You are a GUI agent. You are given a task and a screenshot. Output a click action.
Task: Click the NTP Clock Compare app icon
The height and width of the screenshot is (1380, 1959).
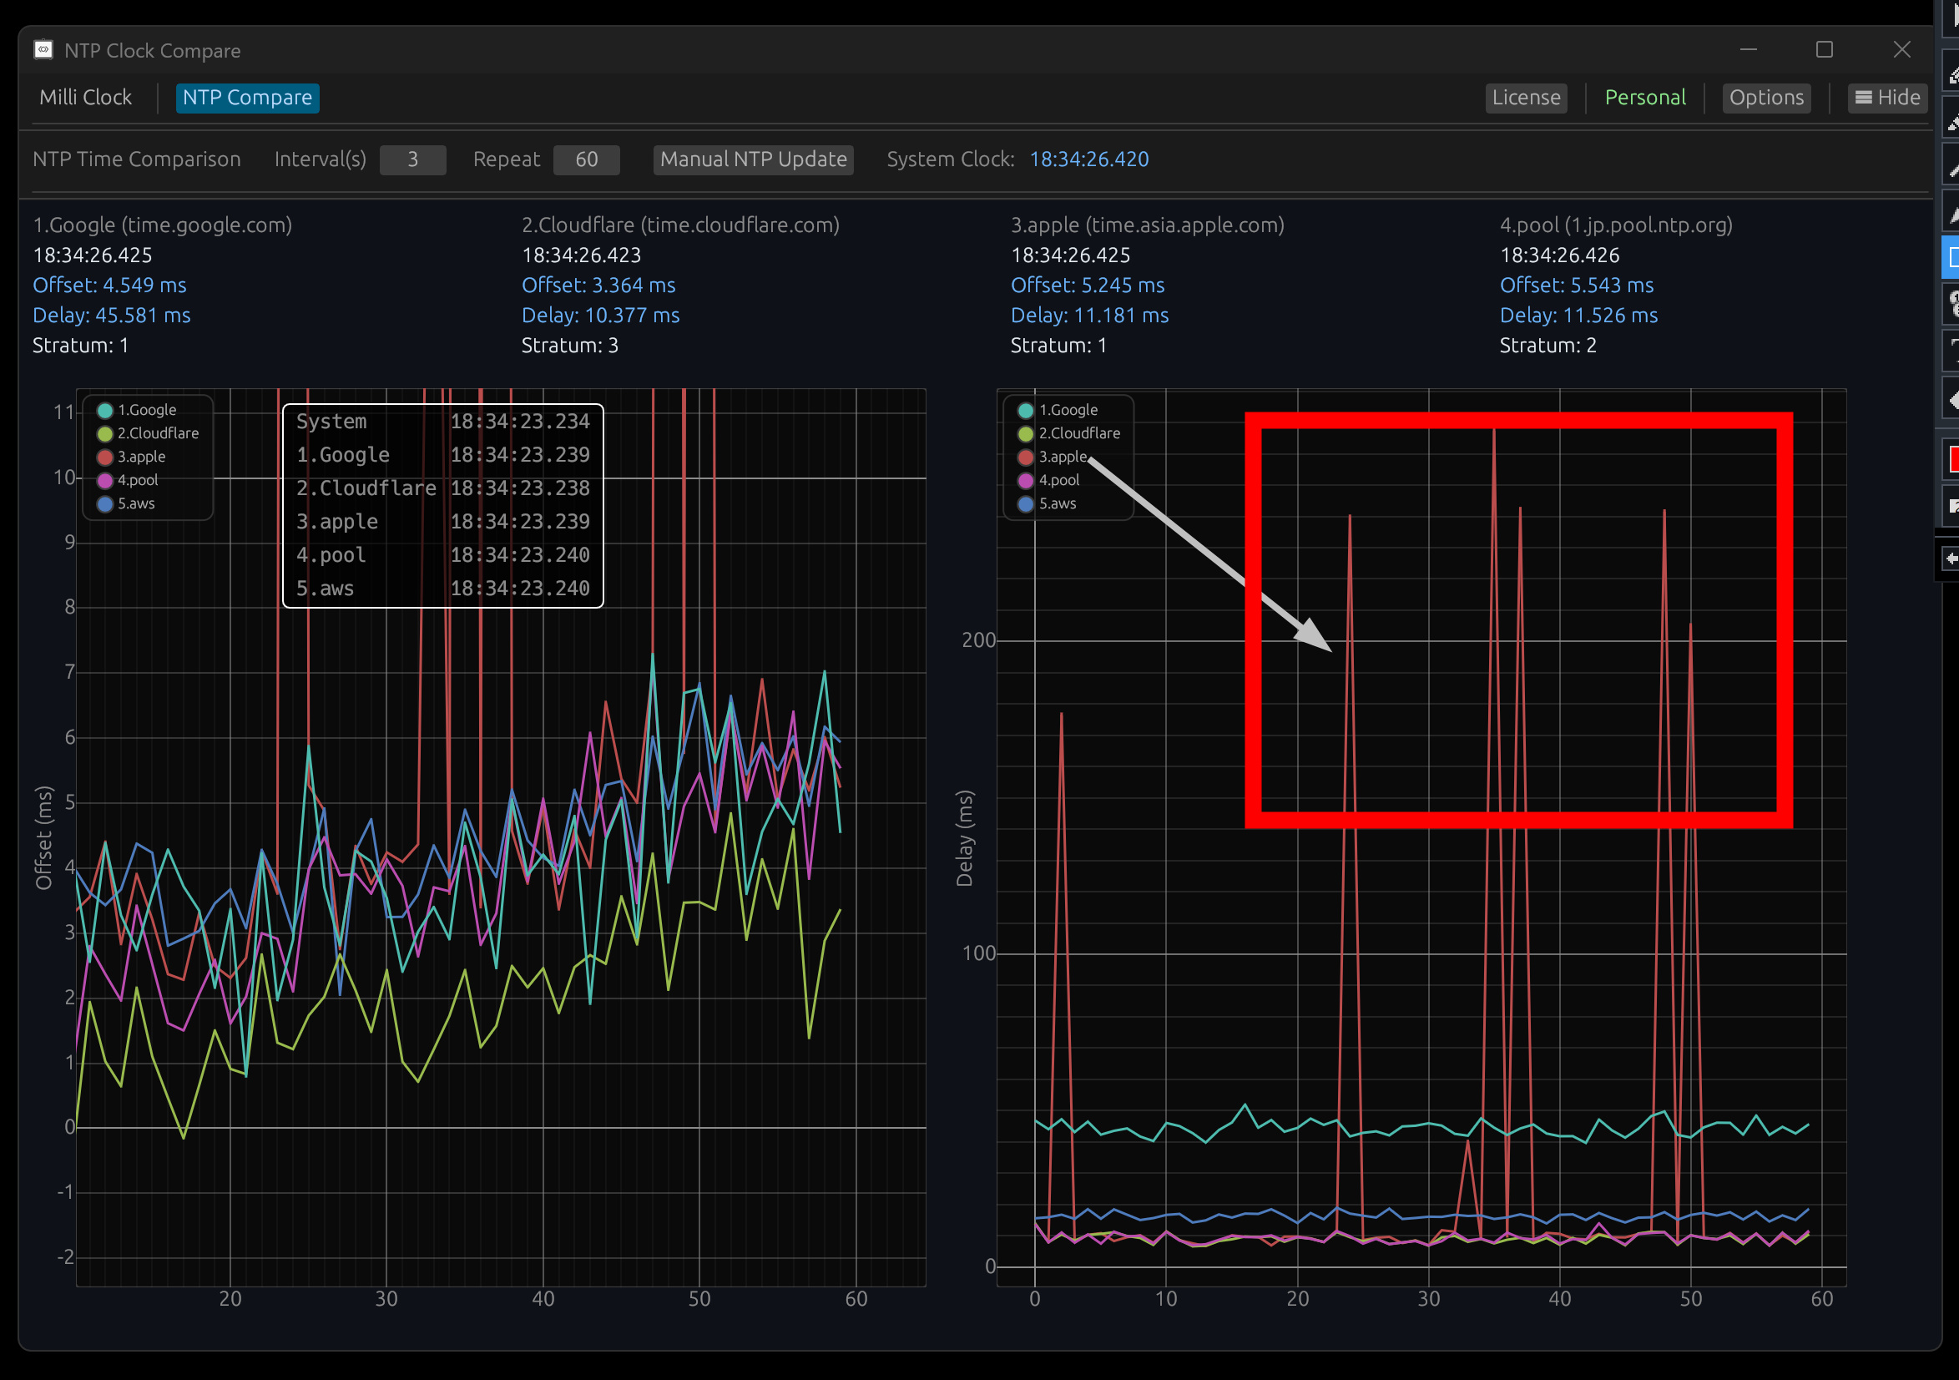point(43,49)
